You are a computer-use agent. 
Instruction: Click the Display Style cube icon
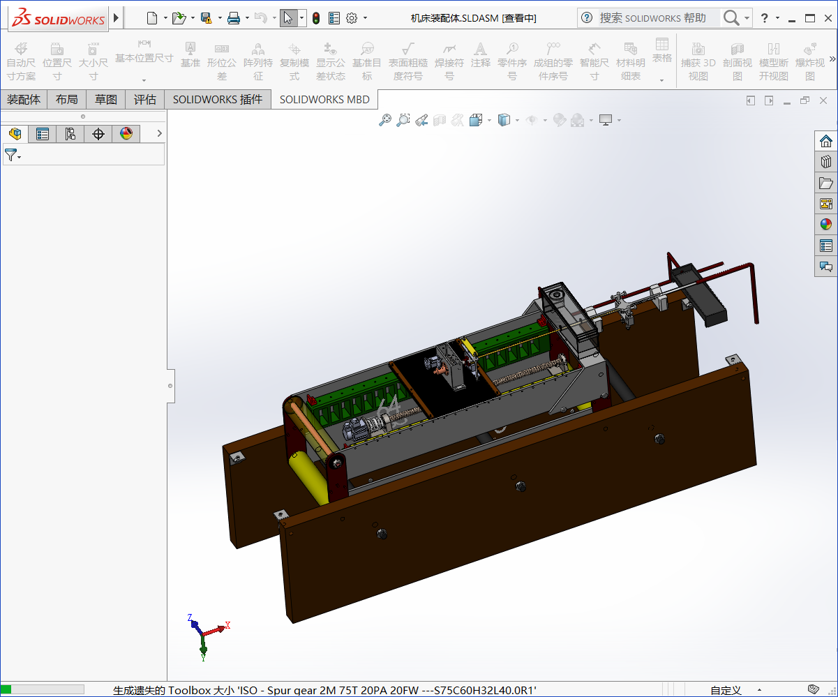504,120
